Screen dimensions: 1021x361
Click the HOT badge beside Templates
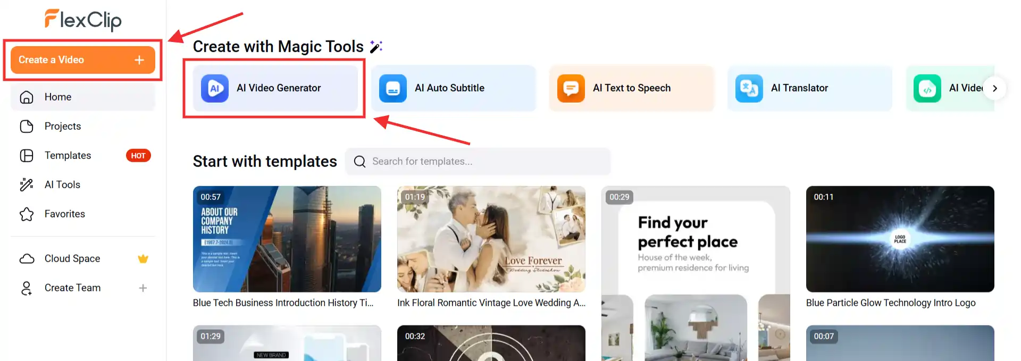tap(138, 156)
